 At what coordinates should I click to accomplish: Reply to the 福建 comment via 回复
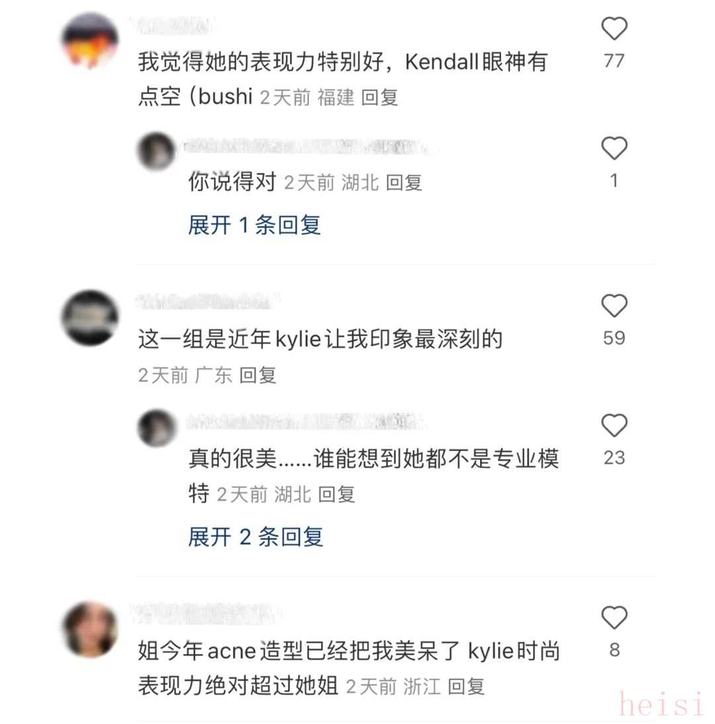tap(379, 97)
